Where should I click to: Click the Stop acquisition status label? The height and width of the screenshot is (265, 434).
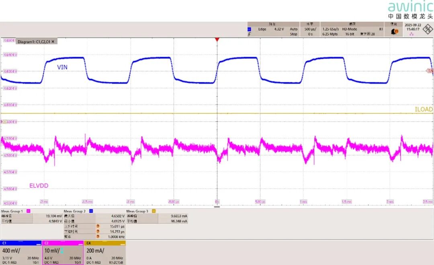pyautogui.click(x=294, y=34)
